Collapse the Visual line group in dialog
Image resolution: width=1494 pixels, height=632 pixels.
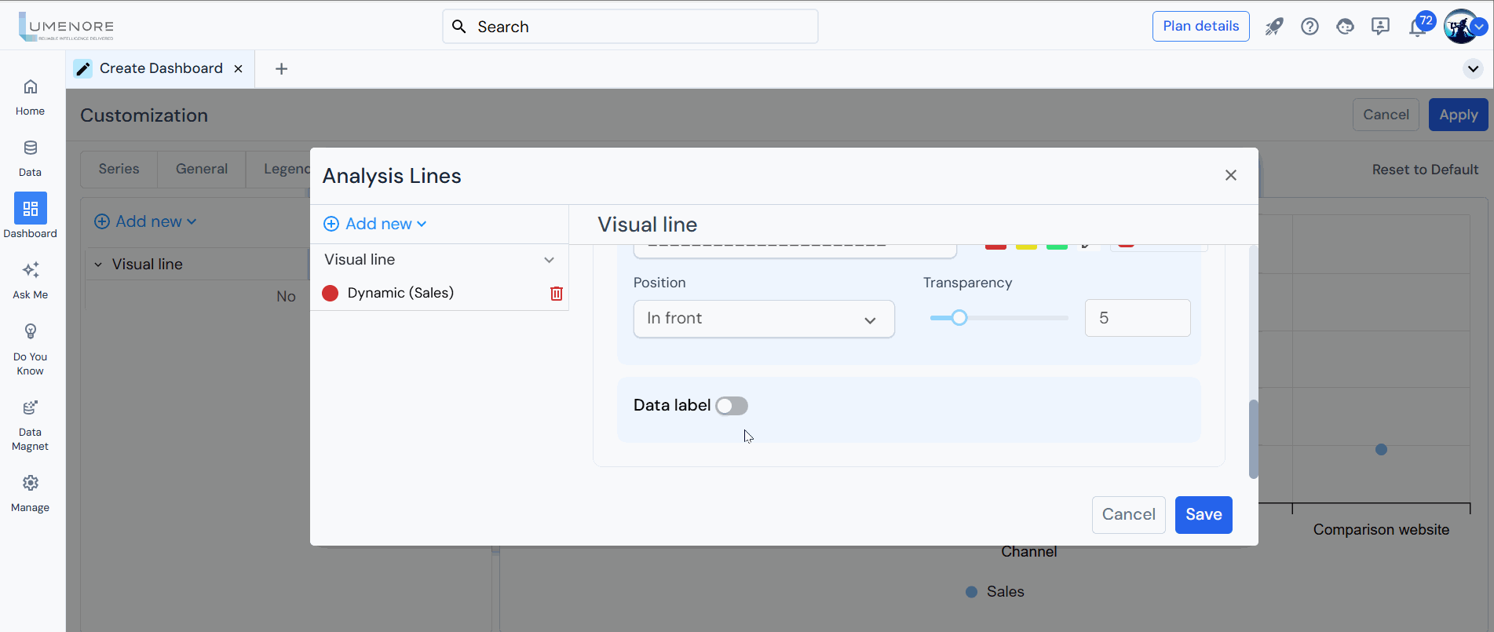click(x=549, y=260)
